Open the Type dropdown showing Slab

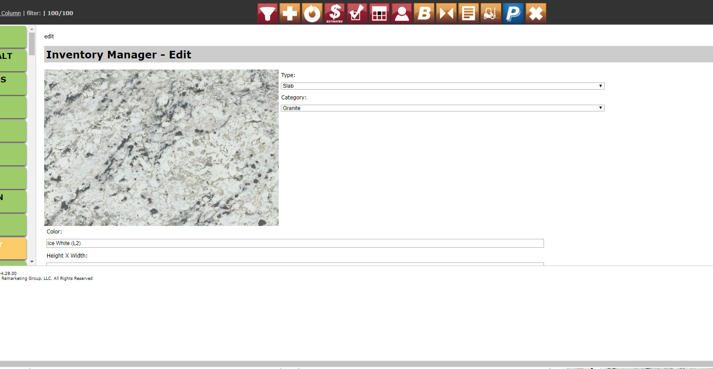tap(442, 86)
